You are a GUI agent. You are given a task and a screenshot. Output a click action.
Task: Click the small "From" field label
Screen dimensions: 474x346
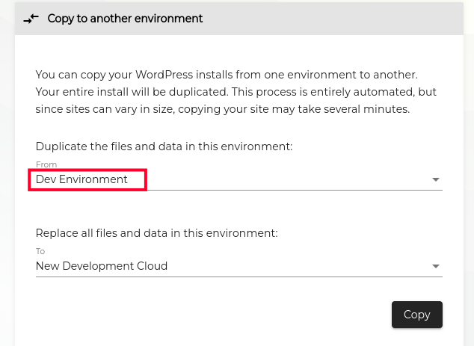46,165
